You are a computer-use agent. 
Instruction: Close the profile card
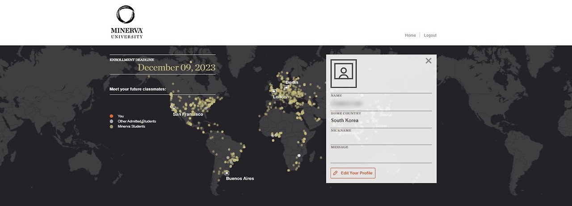tap(429, 61)
